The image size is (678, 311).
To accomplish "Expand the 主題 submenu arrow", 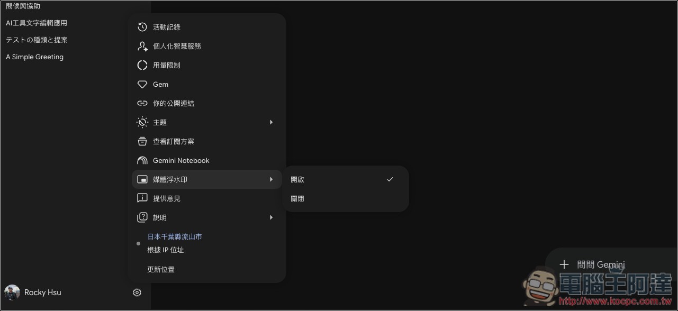I will point(271,122).
